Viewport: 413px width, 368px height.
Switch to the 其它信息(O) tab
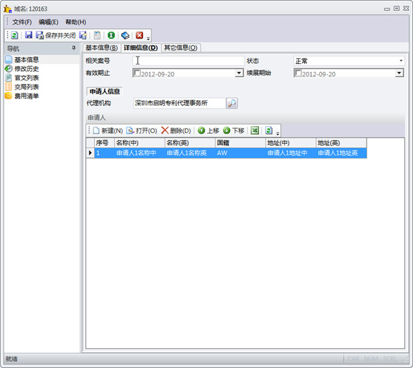pos(180,47)
